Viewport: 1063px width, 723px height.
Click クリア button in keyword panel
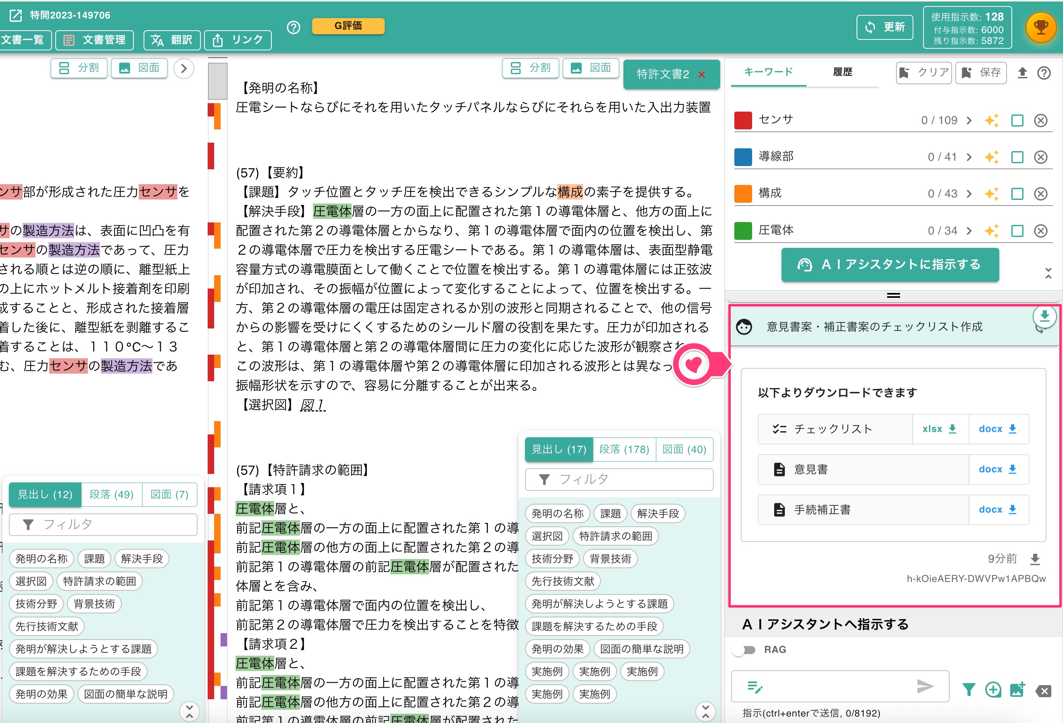click(x=924, y=73)
